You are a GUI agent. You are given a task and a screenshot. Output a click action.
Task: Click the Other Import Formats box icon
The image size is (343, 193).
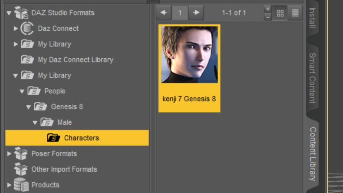(21, 169)
